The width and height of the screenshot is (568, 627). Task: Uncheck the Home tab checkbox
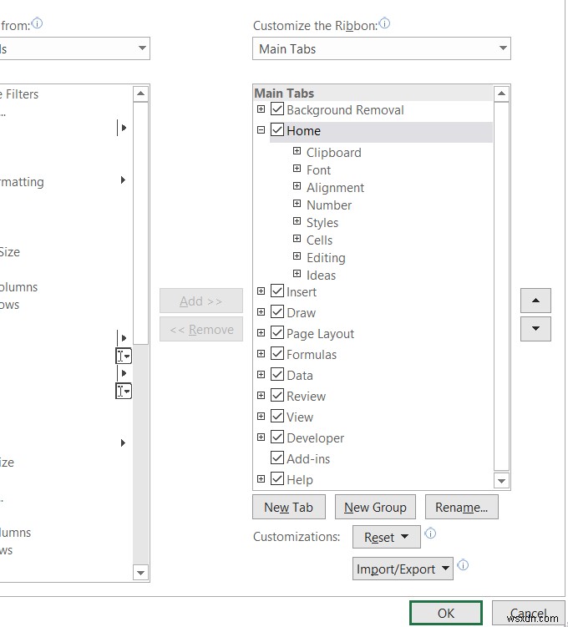pyautogui.click(x=277, y=129)
